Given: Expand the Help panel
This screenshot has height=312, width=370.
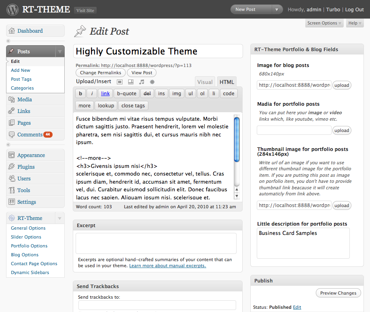Looking at the screenshot, I should (355, 23).
